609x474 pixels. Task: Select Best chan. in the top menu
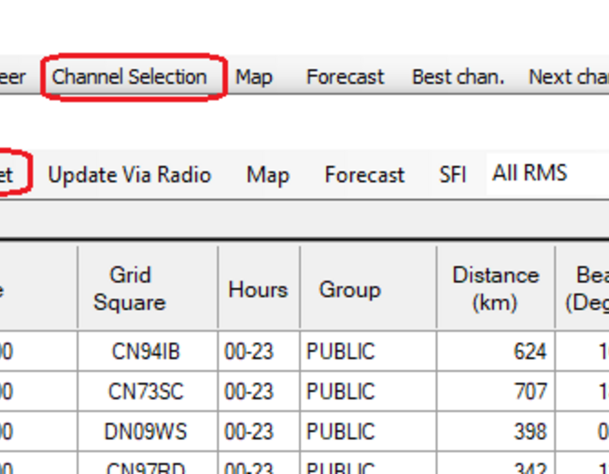(x=458, y=77)
